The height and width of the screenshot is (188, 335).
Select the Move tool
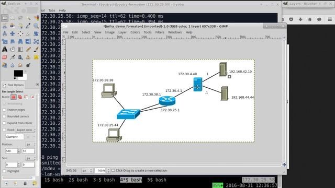[13, 33]
